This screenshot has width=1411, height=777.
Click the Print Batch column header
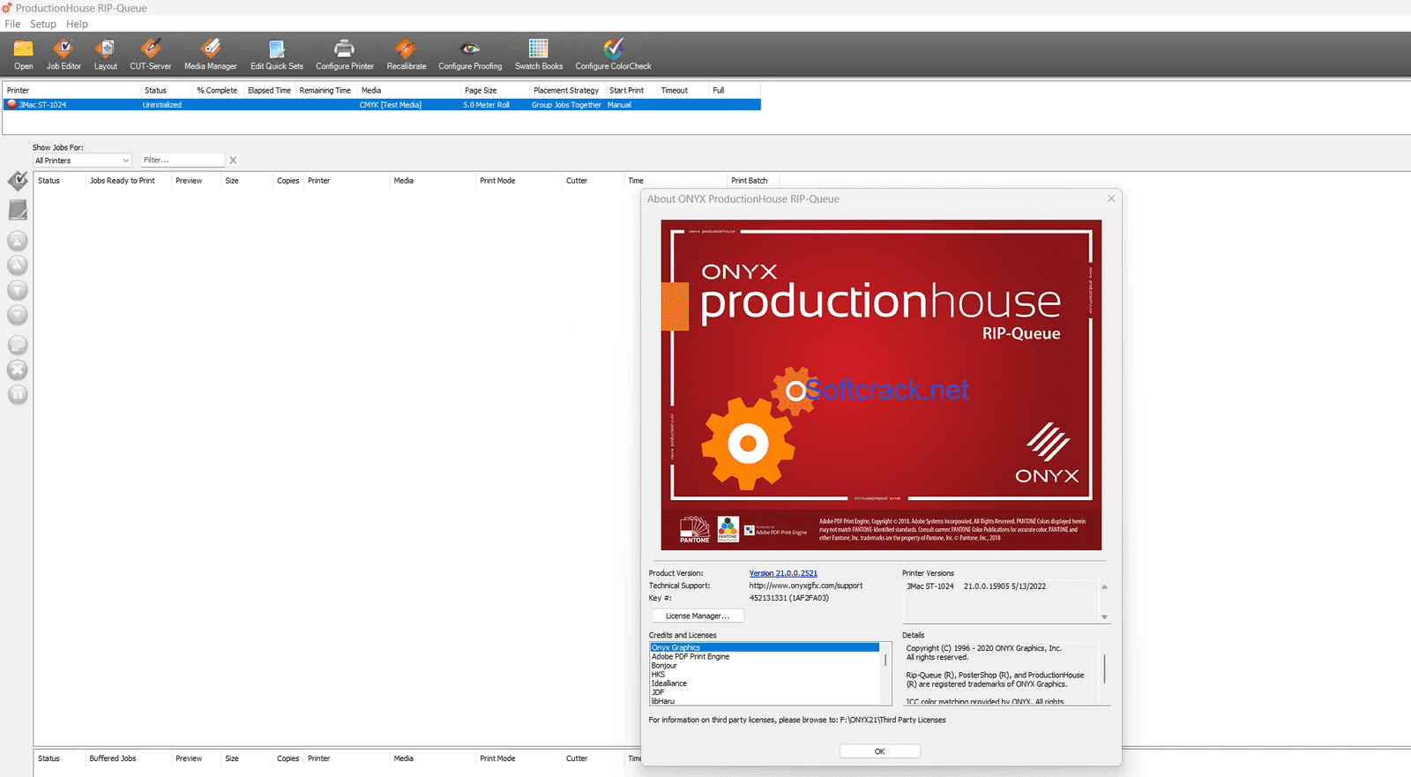click(x=750, y=181)
